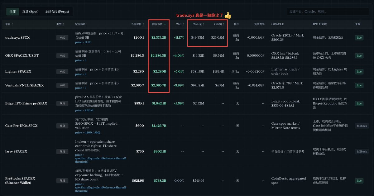Viewport: 374px width, 196px height.
Task: Select Lighter SPACEX platform name
Action: coord(18,71)
